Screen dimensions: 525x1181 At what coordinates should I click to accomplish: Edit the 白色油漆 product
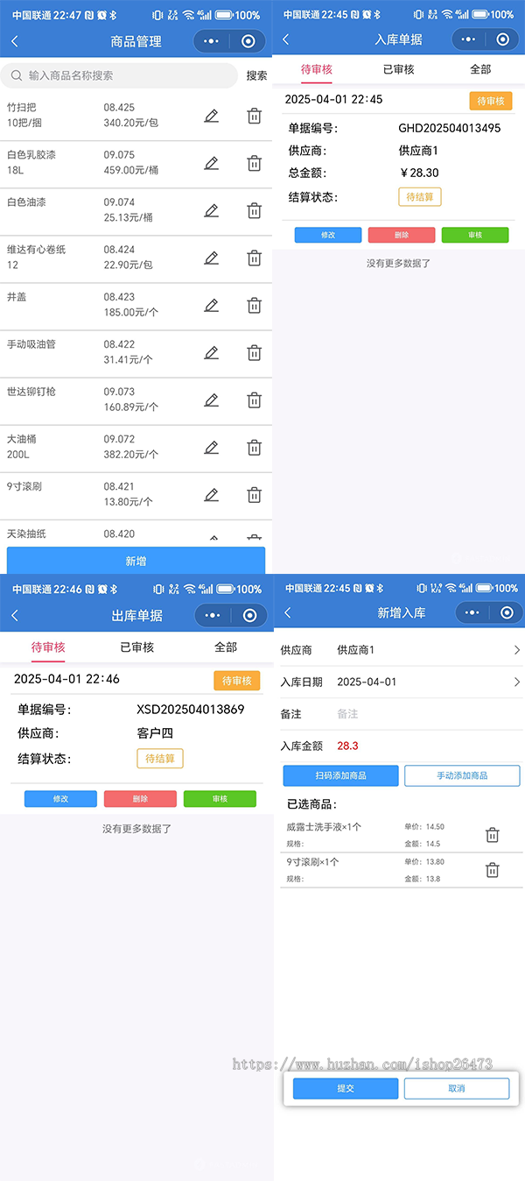(211, 210)
